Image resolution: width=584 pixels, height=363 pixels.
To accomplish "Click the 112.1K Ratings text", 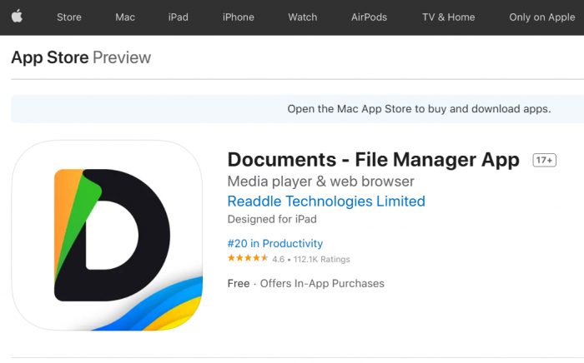I will (321, 259).
